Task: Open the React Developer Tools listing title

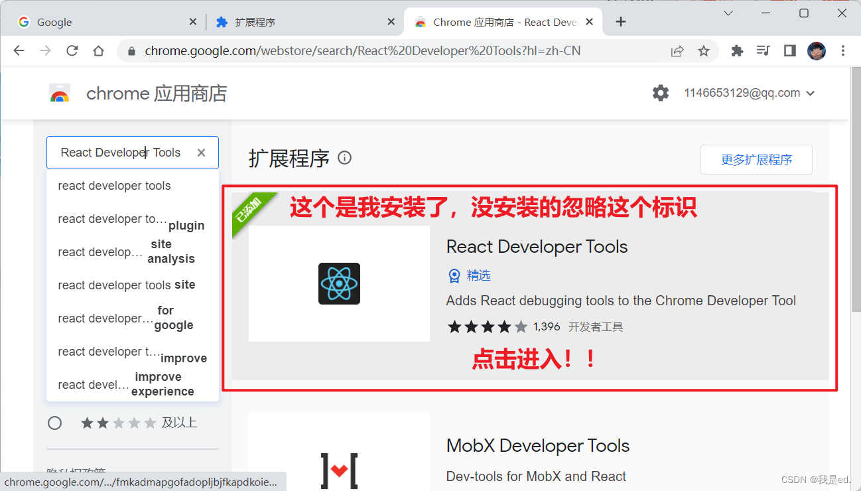Action: coord(537,246)
